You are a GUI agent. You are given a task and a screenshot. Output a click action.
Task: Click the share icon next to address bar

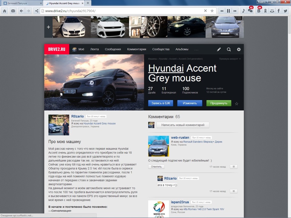pos(37,11)
